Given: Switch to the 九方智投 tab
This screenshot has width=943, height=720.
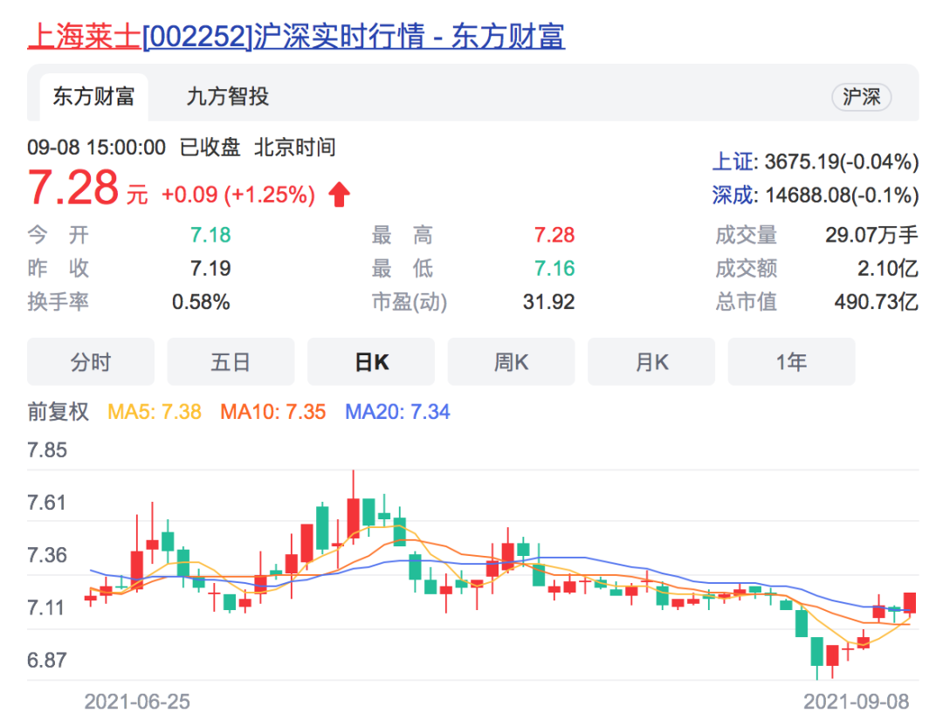Looking at the screenshot, I should [x=227, y=97].
